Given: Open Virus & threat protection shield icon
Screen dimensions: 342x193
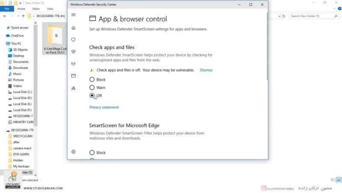Looking at the screenshot, I should tap(74, 40).
